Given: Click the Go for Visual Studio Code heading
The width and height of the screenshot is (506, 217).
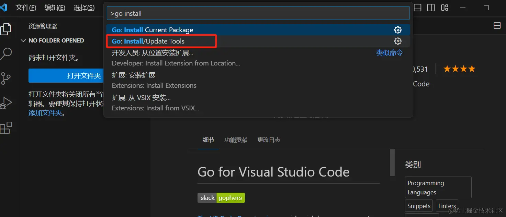Looking at the screenshot, I should pyautogui.click(x=273, y=172).
